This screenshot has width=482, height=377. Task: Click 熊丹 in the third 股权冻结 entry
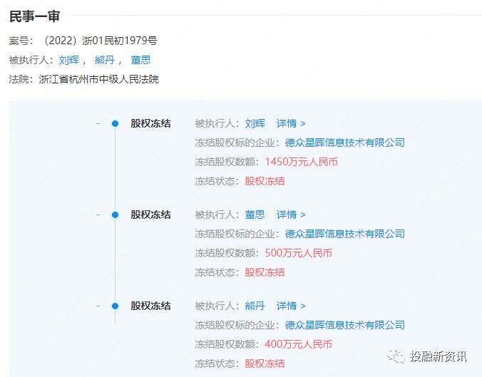point(255,306)
